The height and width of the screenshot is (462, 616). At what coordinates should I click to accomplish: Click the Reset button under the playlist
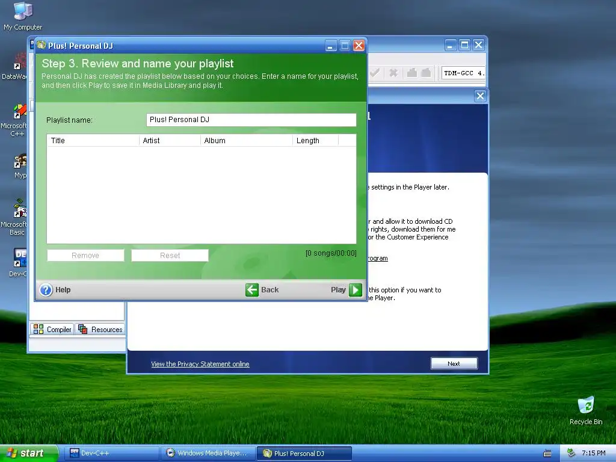tap(170, 255)
